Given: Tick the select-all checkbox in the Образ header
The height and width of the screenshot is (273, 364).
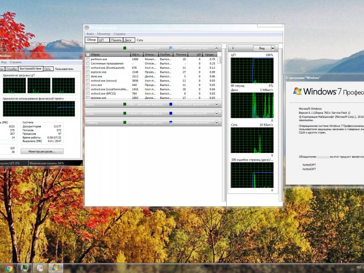Looking at the screenshot, I should click(88, 55).
